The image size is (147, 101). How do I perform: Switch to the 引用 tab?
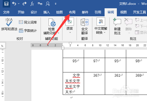(x=98, y=12)
